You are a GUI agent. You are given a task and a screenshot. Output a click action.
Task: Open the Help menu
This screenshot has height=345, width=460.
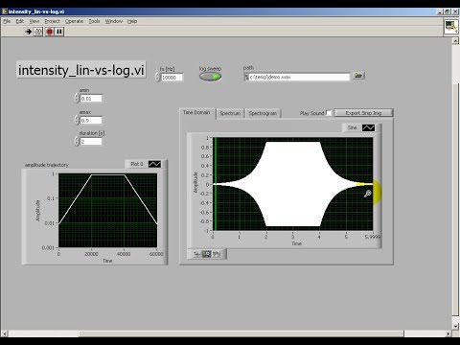pos(132,21)
